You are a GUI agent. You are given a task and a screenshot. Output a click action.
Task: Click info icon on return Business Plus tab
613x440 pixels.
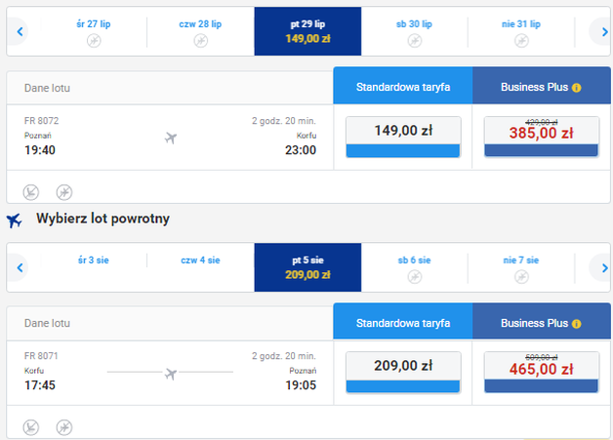point(577,323)
